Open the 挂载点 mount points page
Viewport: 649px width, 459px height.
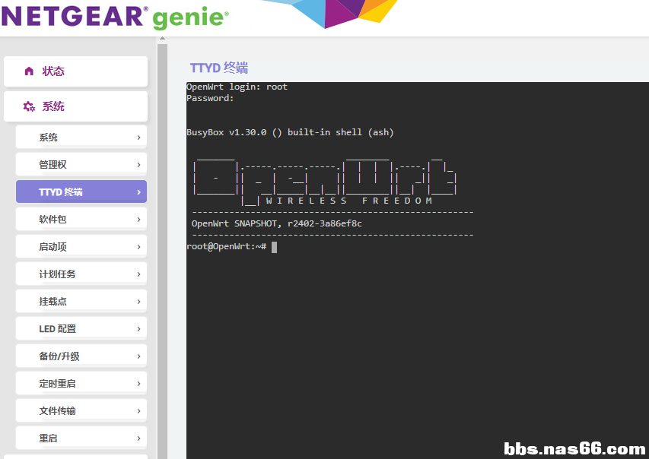point(81,302)
